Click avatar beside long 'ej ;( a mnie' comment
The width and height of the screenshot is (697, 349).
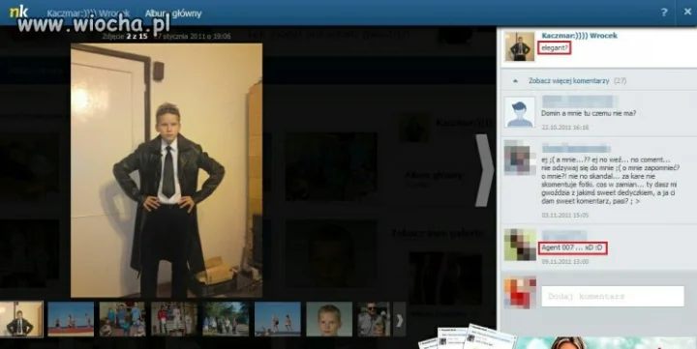[519, 157]
